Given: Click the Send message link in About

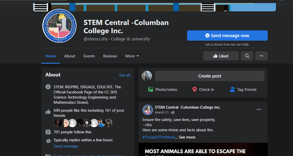Looking at the screenshot, I should click(66, 146).
